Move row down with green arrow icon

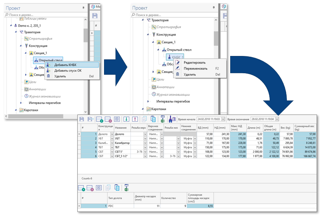pyautogui.click(x=126, y=119)
